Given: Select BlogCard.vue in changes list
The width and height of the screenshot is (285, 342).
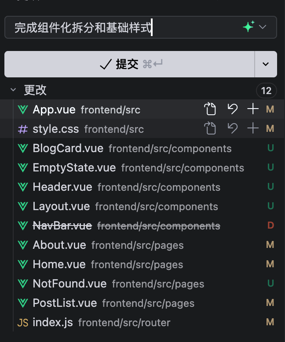Looking at the screenshot, I should (x=145, y=148).
